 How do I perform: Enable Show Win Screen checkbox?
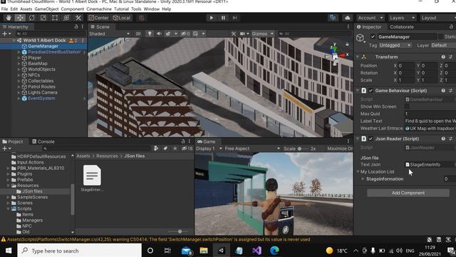407,106
